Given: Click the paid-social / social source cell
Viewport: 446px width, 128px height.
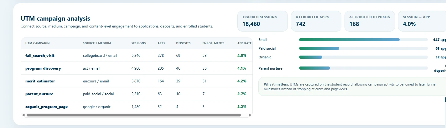Looking at the screenshot, I should [99, 94].
